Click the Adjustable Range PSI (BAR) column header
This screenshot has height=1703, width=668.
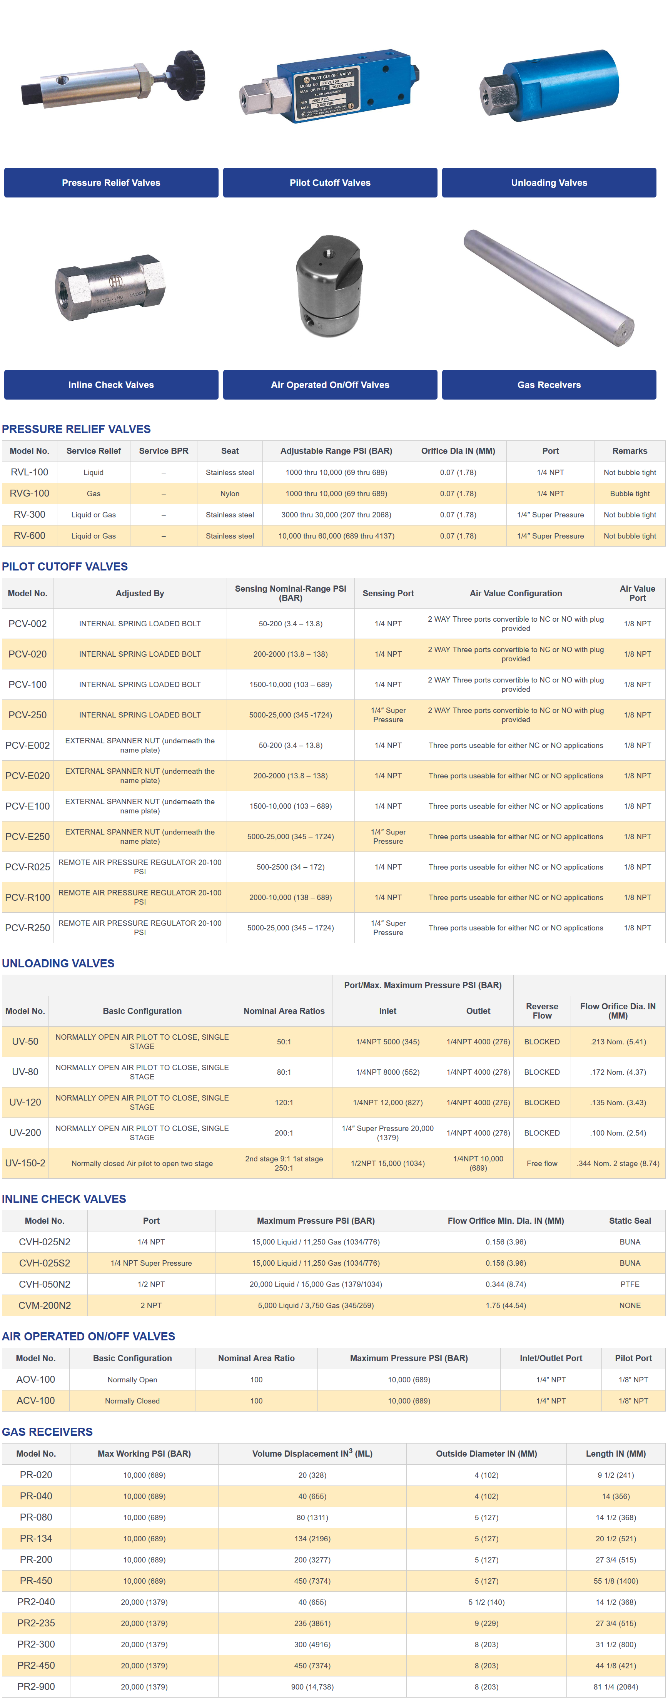click(336, 451)
